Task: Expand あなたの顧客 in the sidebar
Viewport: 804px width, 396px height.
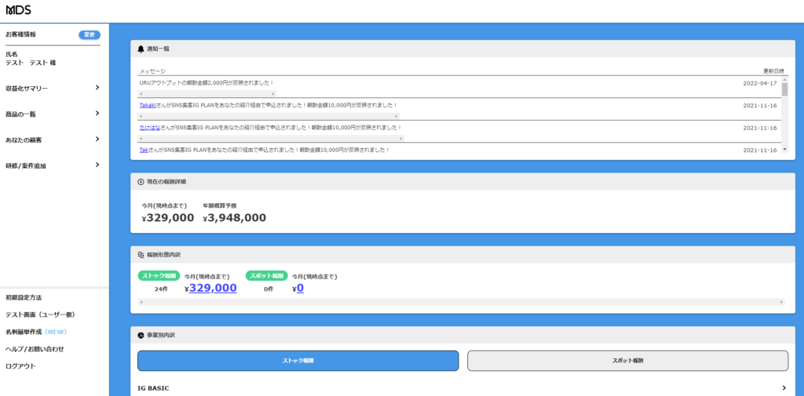Action: coord(97,140)
